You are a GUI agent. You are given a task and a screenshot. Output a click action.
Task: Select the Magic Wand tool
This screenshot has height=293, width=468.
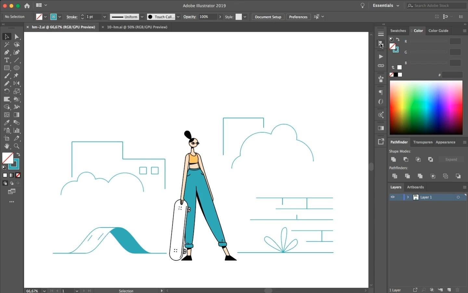point(7,45)
